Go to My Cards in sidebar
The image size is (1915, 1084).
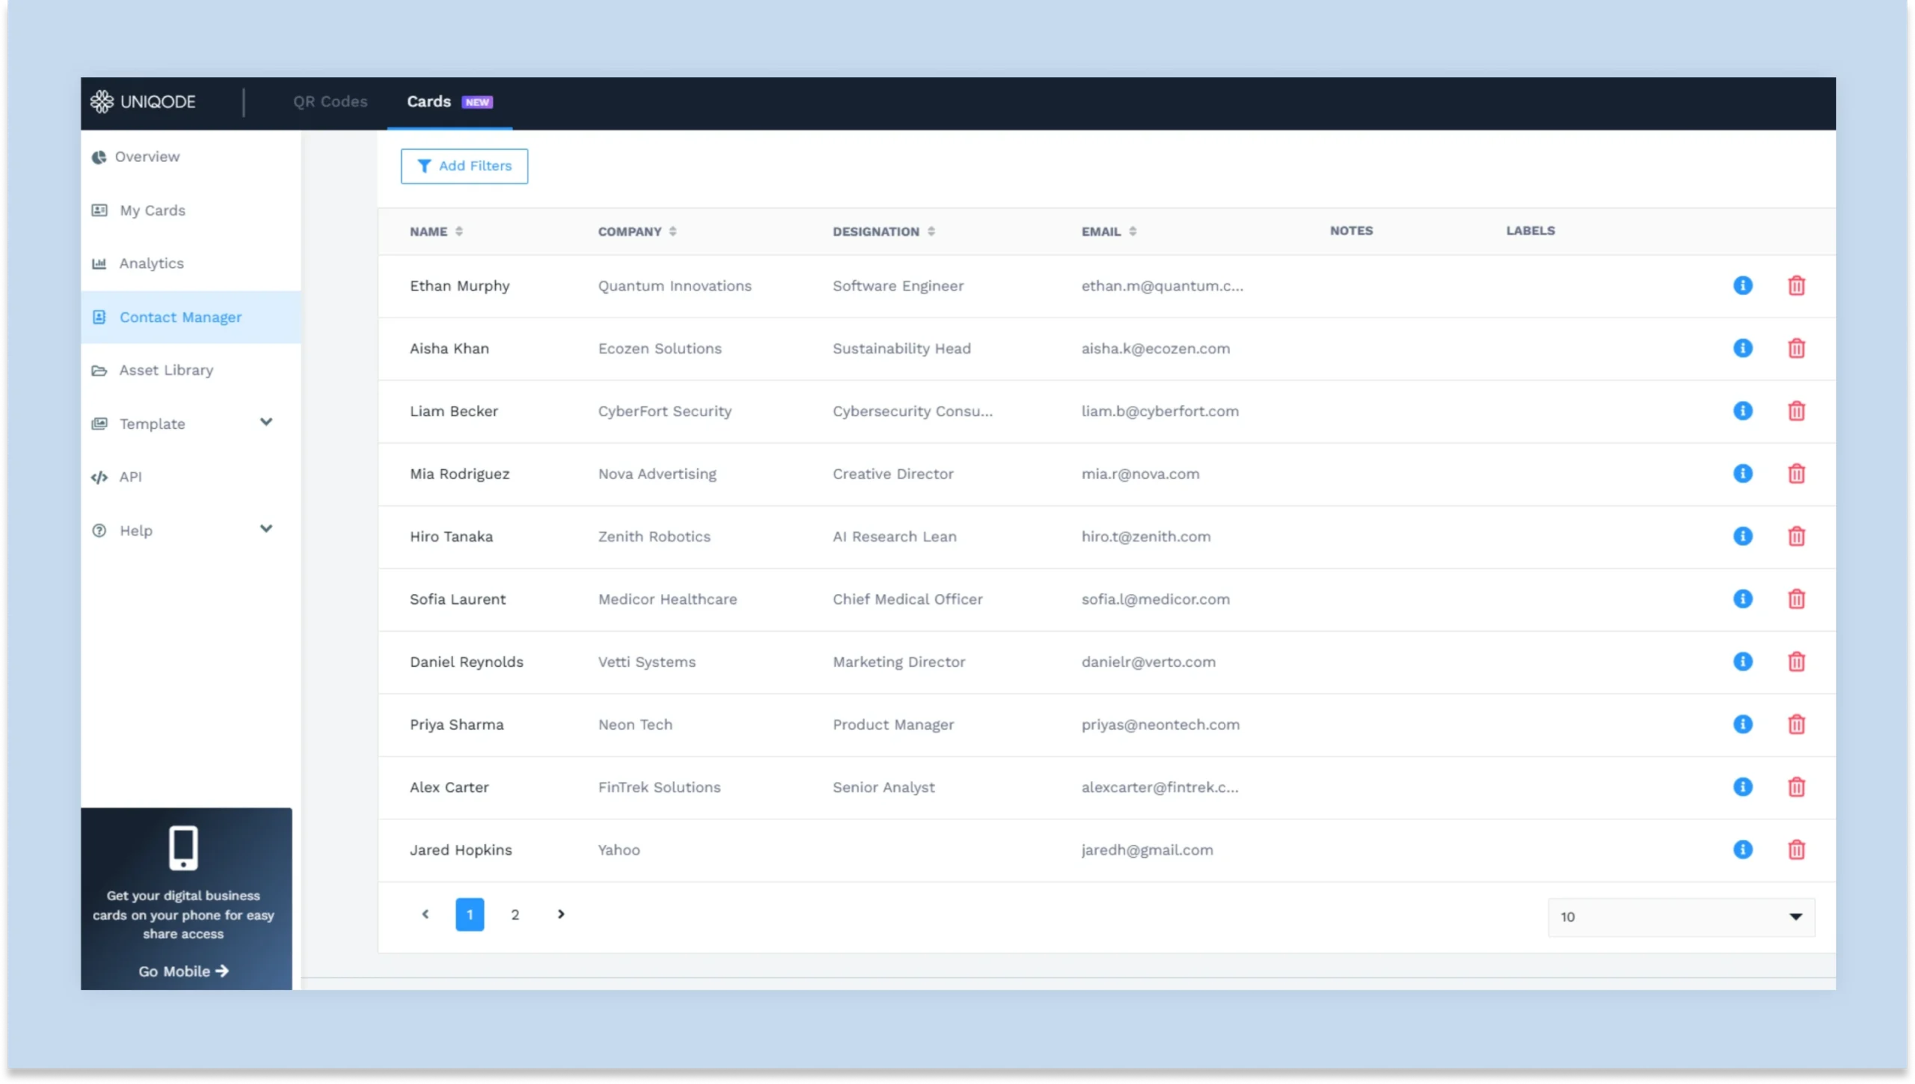pos(152,210)
